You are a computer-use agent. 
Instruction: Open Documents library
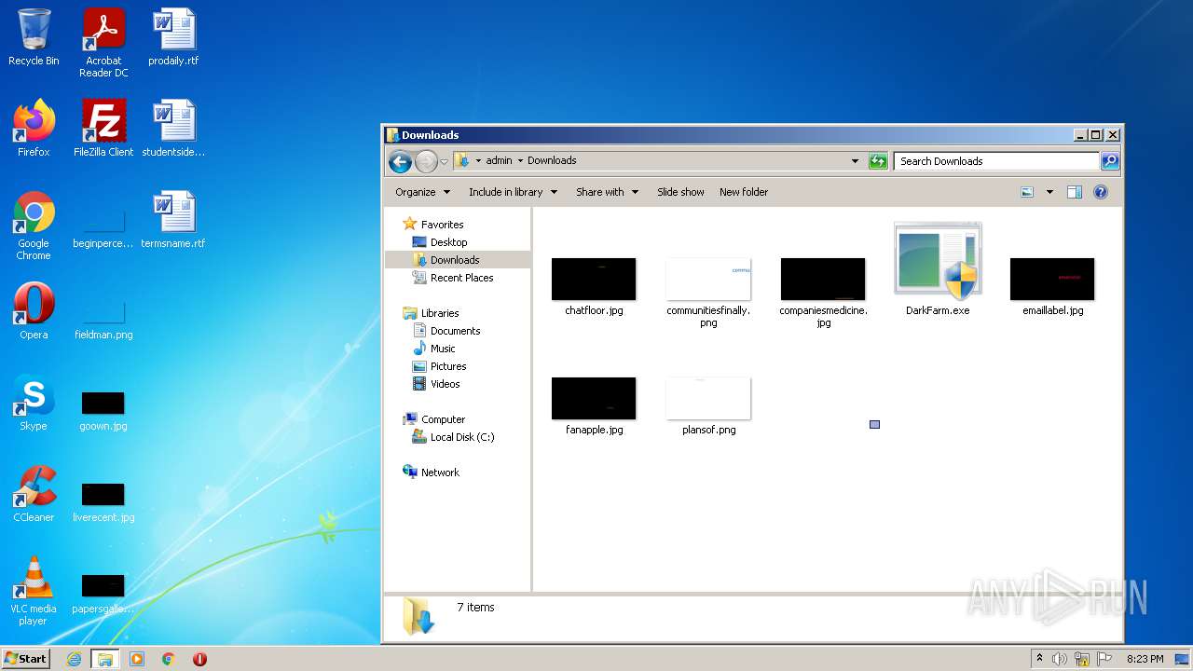point(455,331)
